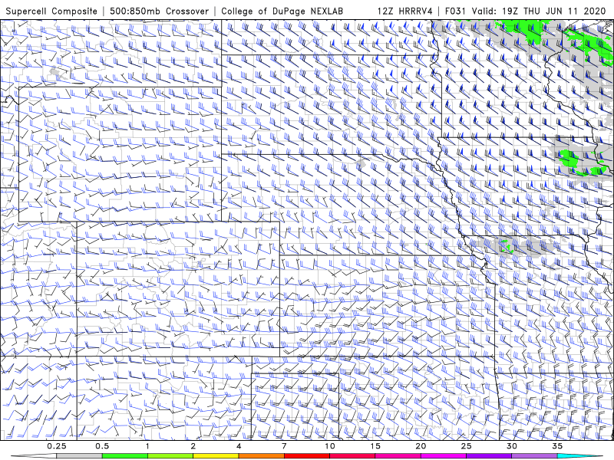
Task: Pick the cyan arrow end of colorbar
Action: pyautogui.click(x=580, y=456)
